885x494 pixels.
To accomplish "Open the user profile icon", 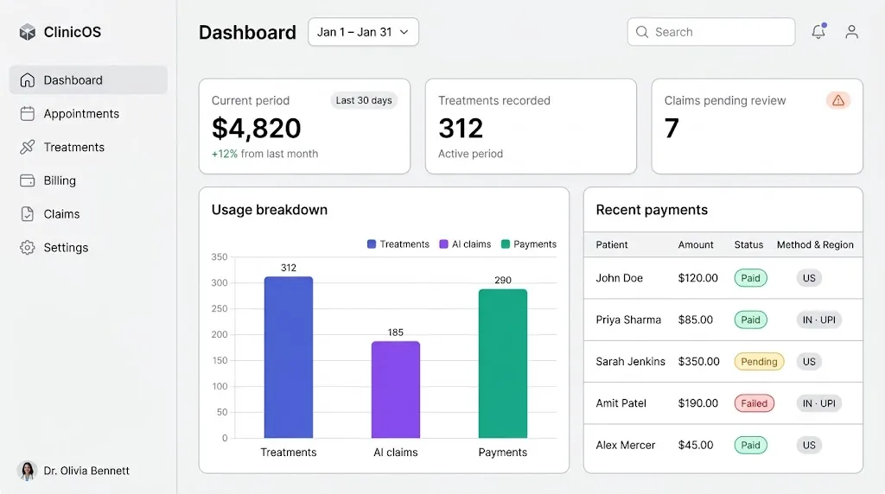I will (851, 32).
